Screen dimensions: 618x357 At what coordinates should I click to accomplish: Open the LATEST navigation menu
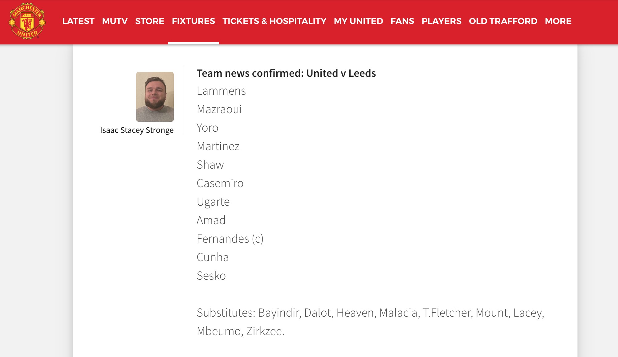78,21
